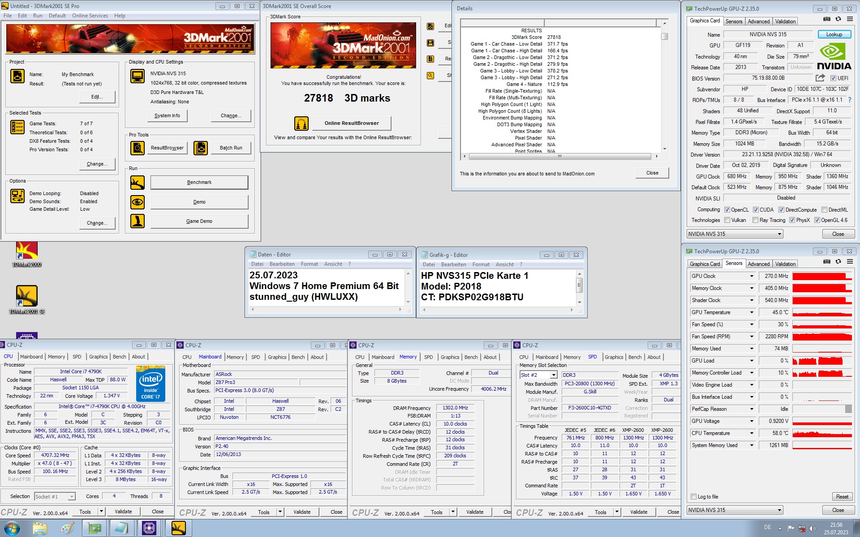Click the camera icon in the GPU-Z Sensors window
Viewport: 860px width, 537px height.
click(x=827, y=261)
